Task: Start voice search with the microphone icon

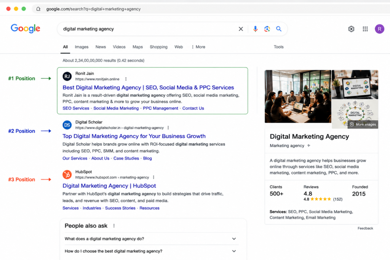Action: [255, 29]
